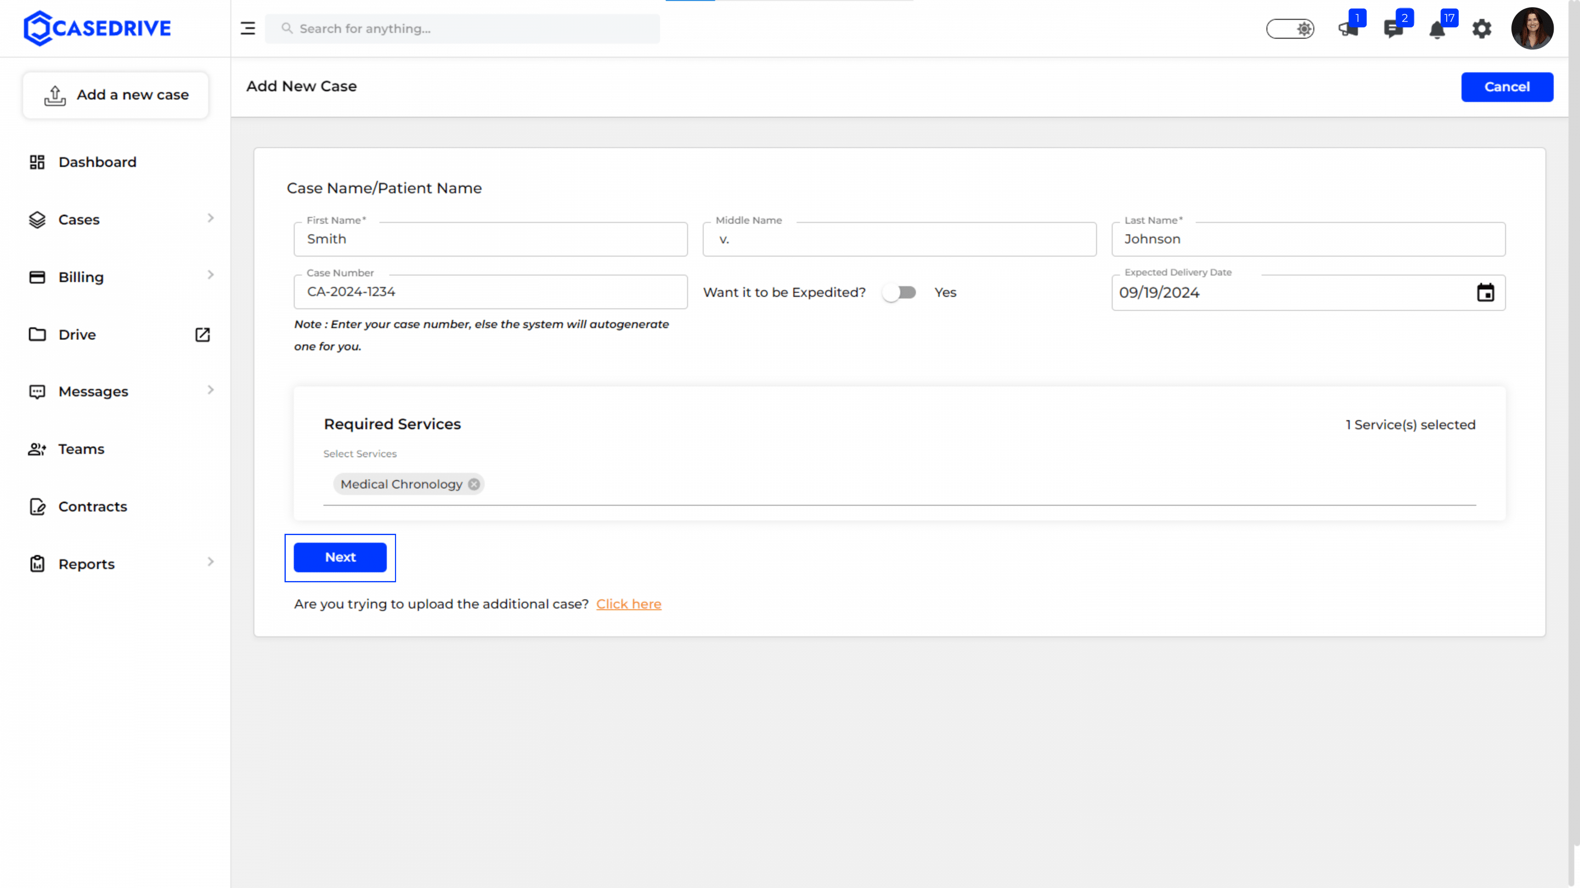The height and width of the screenshot is (888, 1580).
Task: Expand the Cases submenu chevron
Action: click(210, 218)
